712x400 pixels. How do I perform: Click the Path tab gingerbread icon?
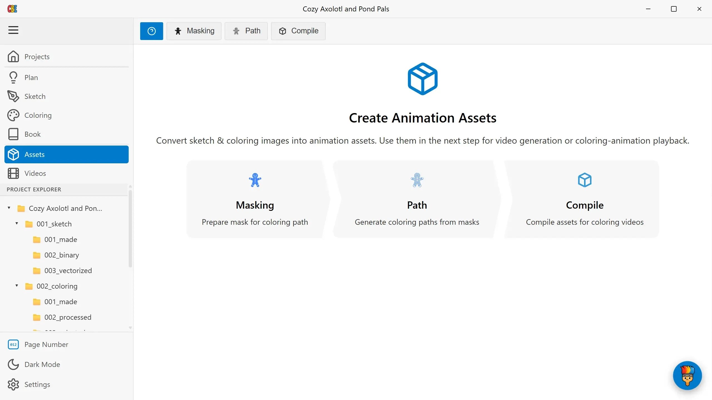(x=236, y=31)
